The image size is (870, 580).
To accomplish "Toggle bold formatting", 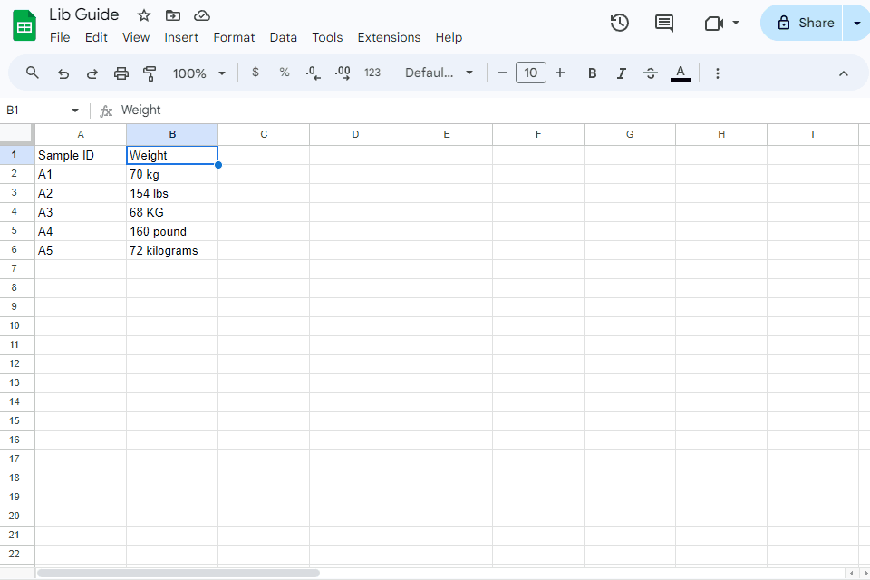I will click(592, 73).
